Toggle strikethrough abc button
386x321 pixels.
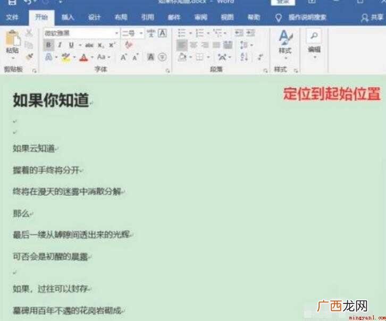point(89,45)
